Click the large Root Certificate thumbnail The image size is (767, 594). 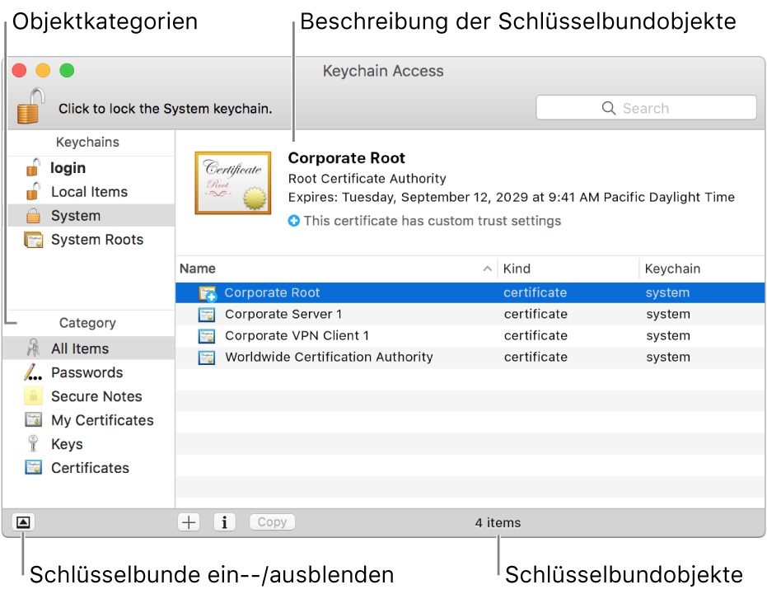coord(233,183)
